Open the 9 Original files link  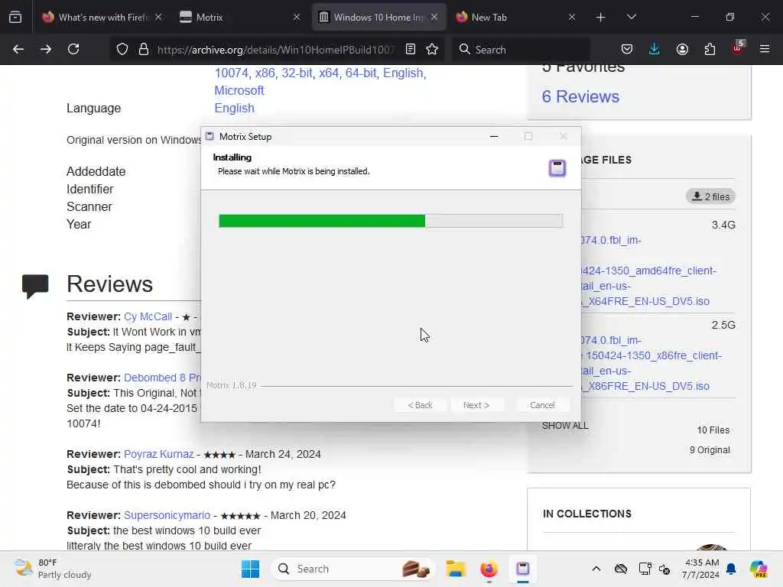coord(710,449)
